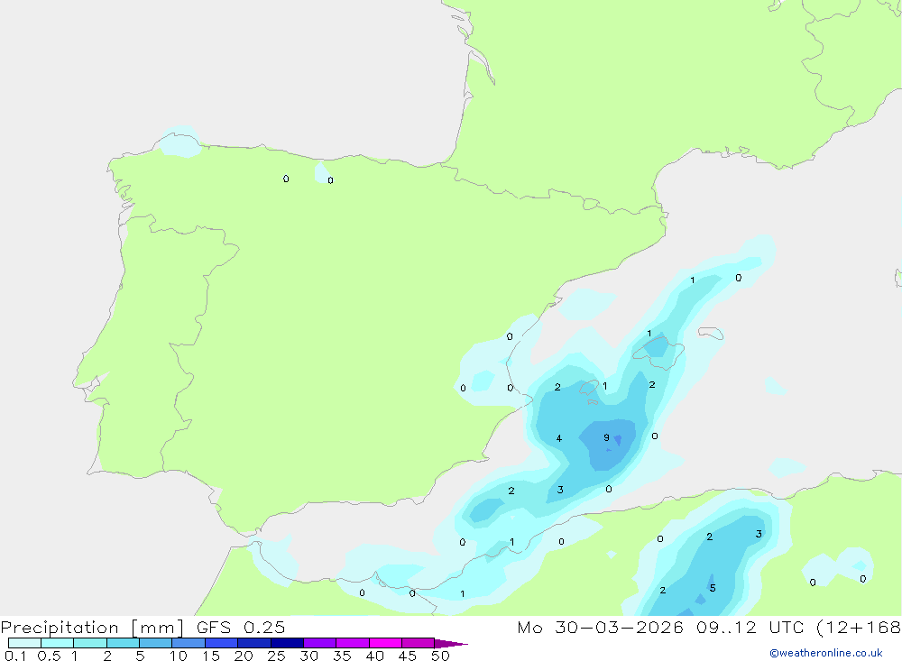Click the 'Precipitation [mm]' title text
Screen dimensions: 902x661
click(92, 628)
